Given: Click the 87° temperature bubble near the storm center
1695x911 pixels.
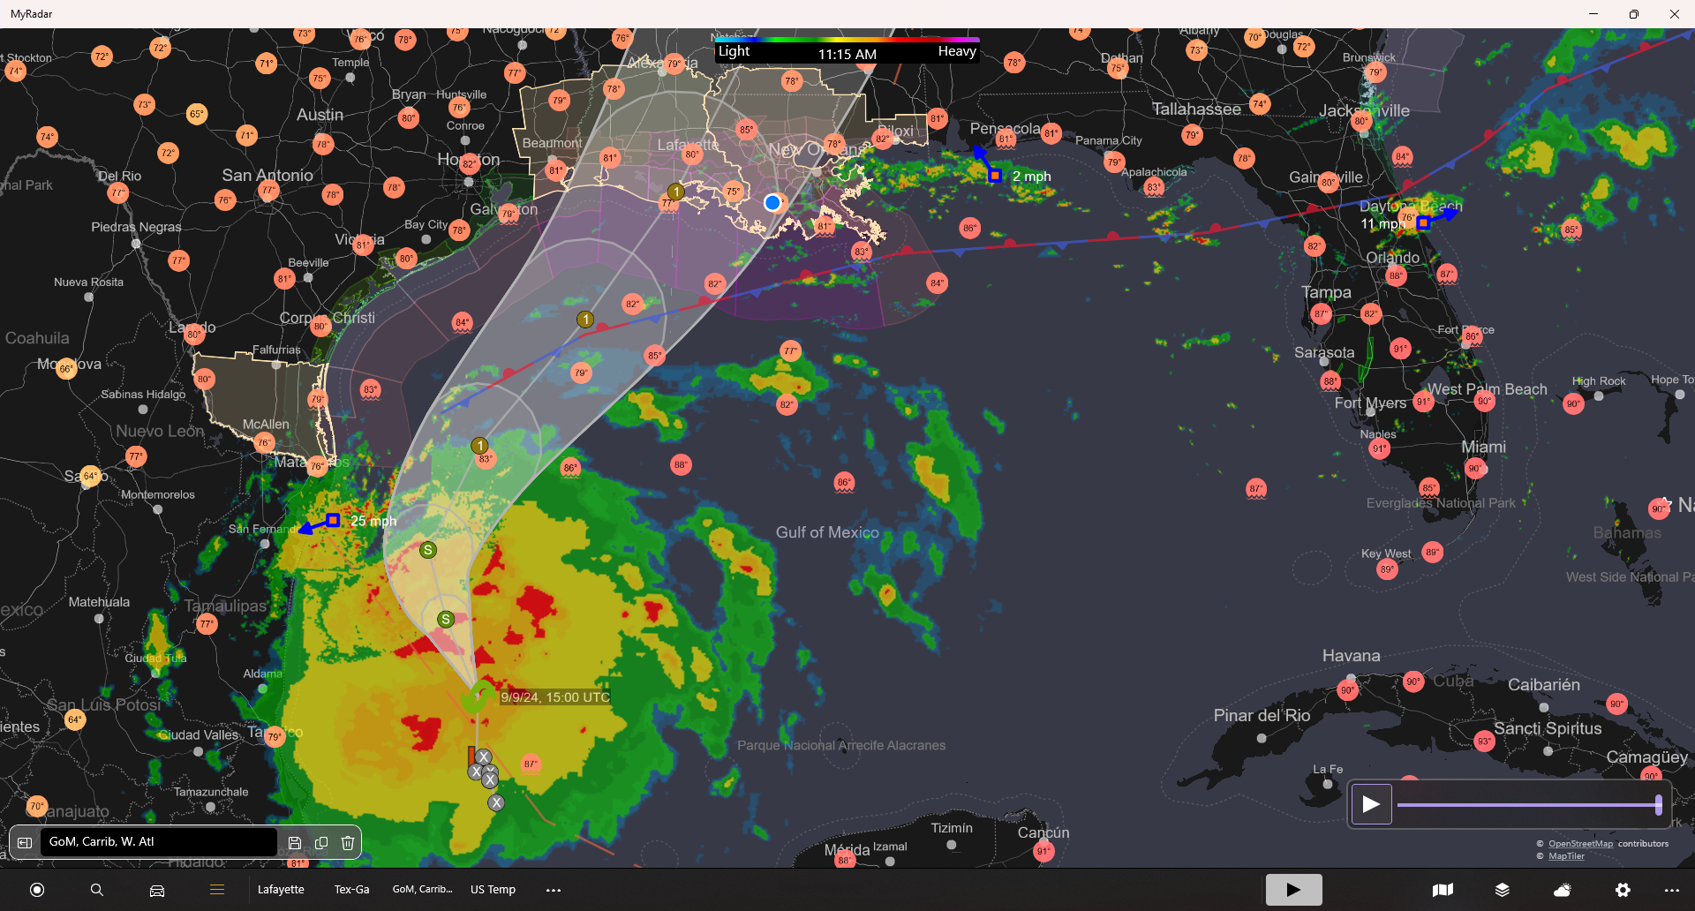Looking at the screenshot, I should pyautogui.click(x=531, y=764).
